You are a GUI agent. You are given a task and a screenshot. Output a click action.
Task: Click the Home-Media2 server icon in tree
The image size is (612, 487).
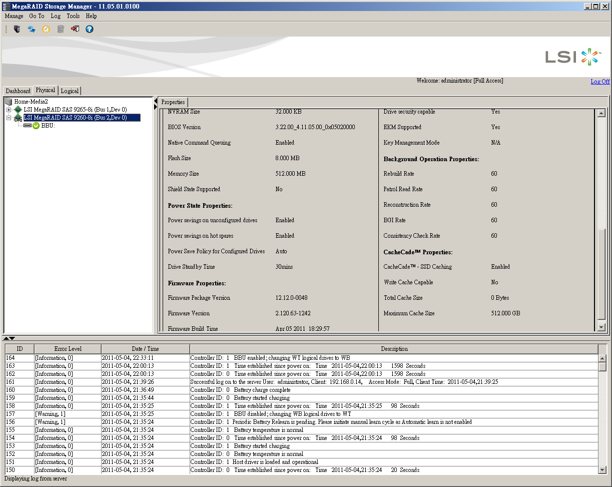click(x=9, y=102)
